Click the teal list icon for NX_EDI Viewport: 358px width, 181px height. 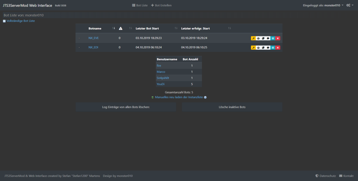(x=273, y=47)
